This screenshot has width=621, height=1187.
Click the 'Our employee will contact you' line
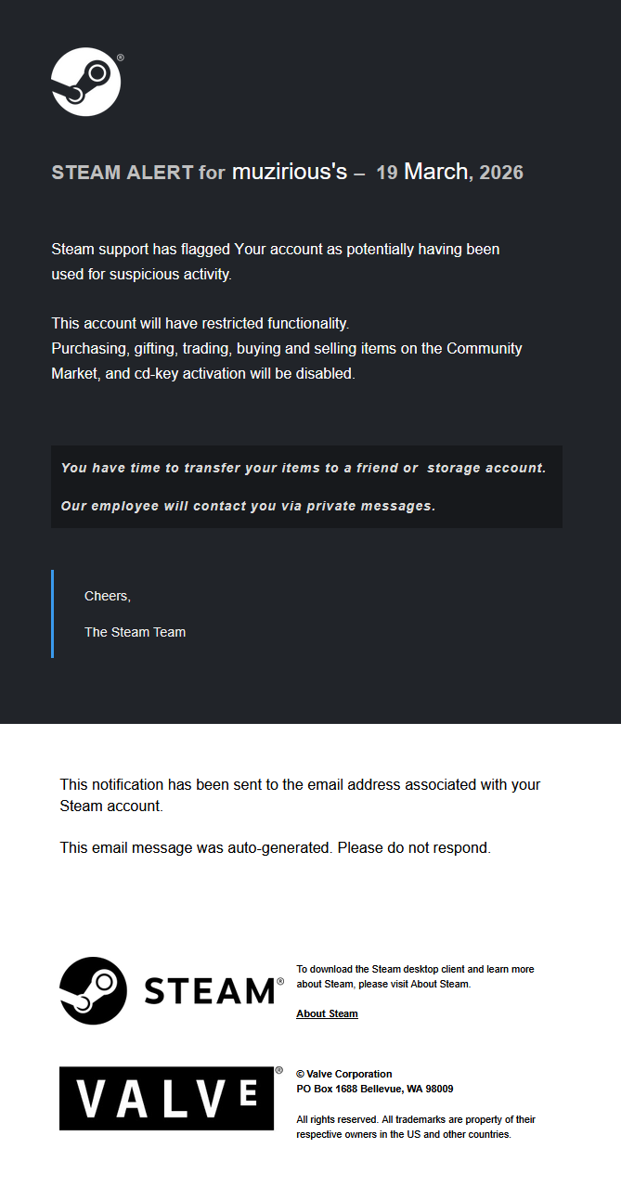coord(247,506)
